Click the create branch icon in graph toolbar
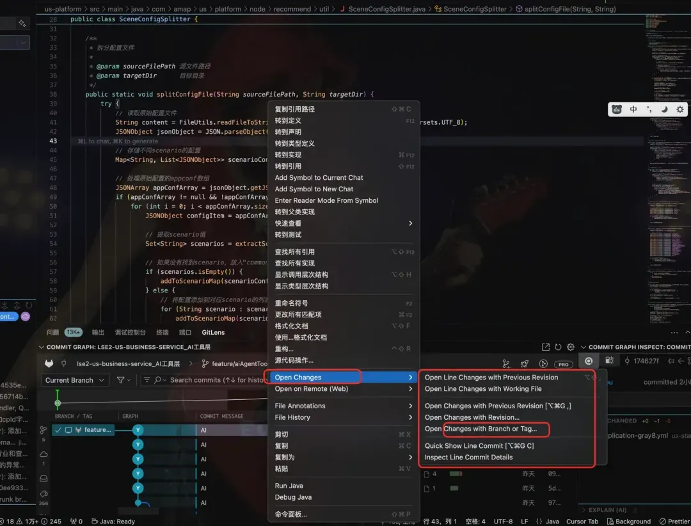 click(x=506, y=363)
